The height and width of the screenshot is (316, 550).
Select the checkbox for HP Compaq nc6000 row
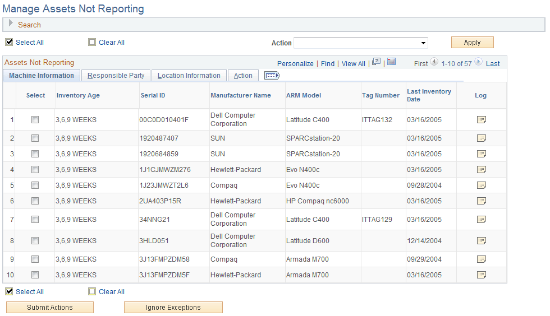[35, 201]
